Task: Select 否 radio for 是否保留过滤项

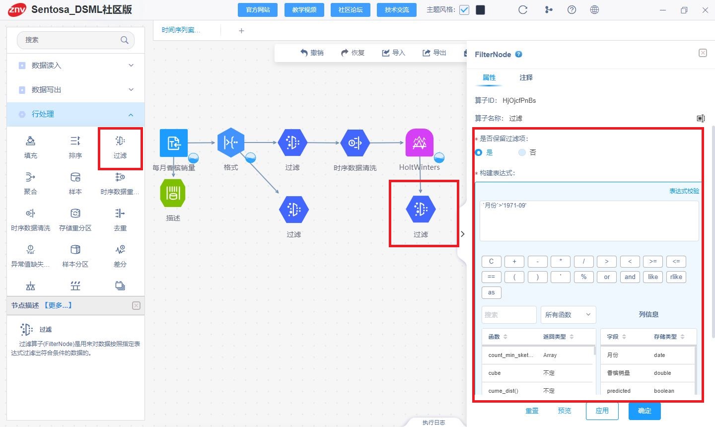Action: point(522,152)
